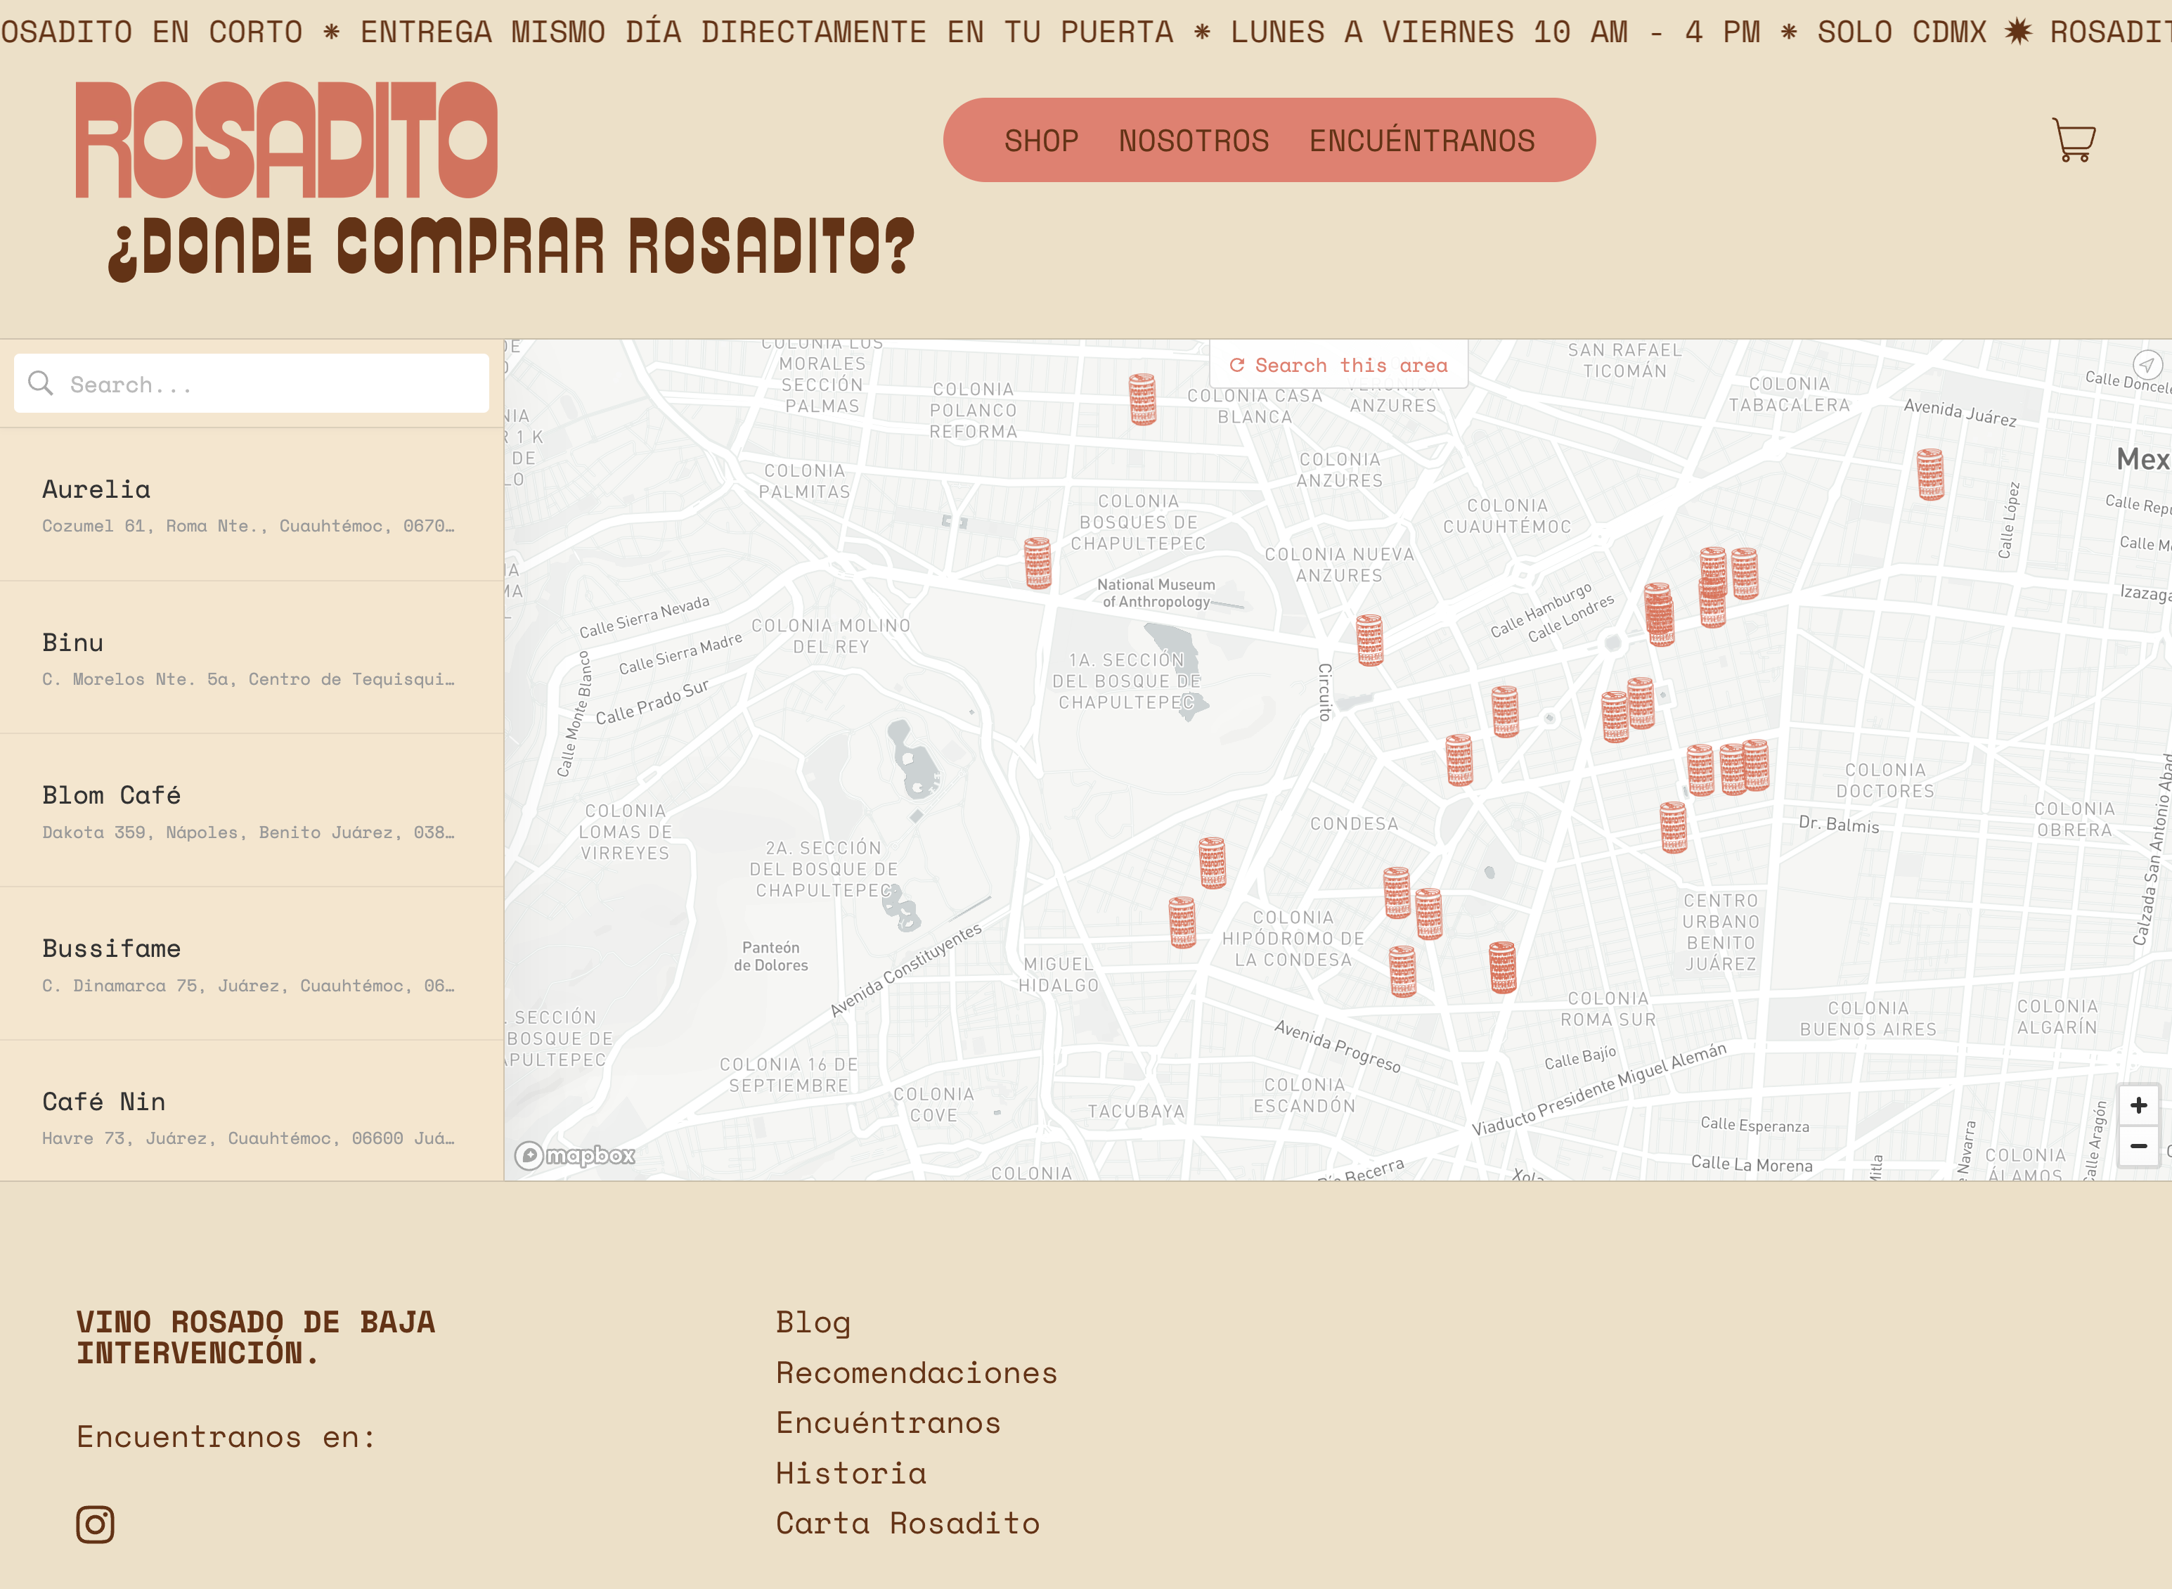
Task: Open the Carta Rosadito link
Action: (907, 1523)
